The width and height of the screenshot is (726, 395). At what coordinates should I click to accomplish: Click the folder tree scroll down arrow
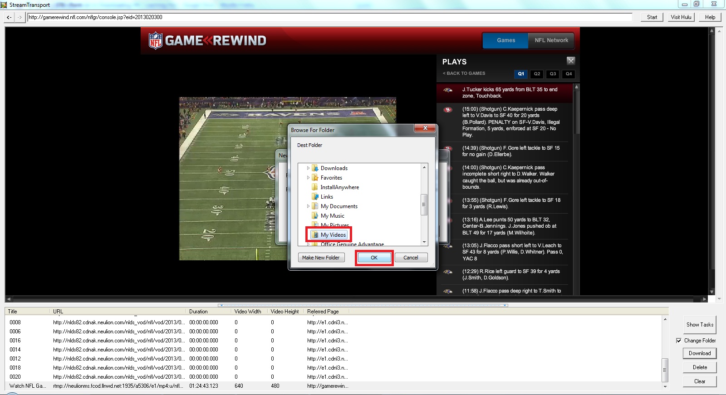424,242
